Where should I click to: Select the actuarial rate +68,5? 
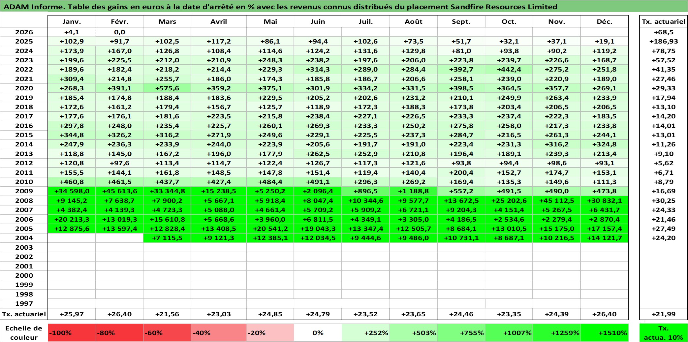click(664, 32)
